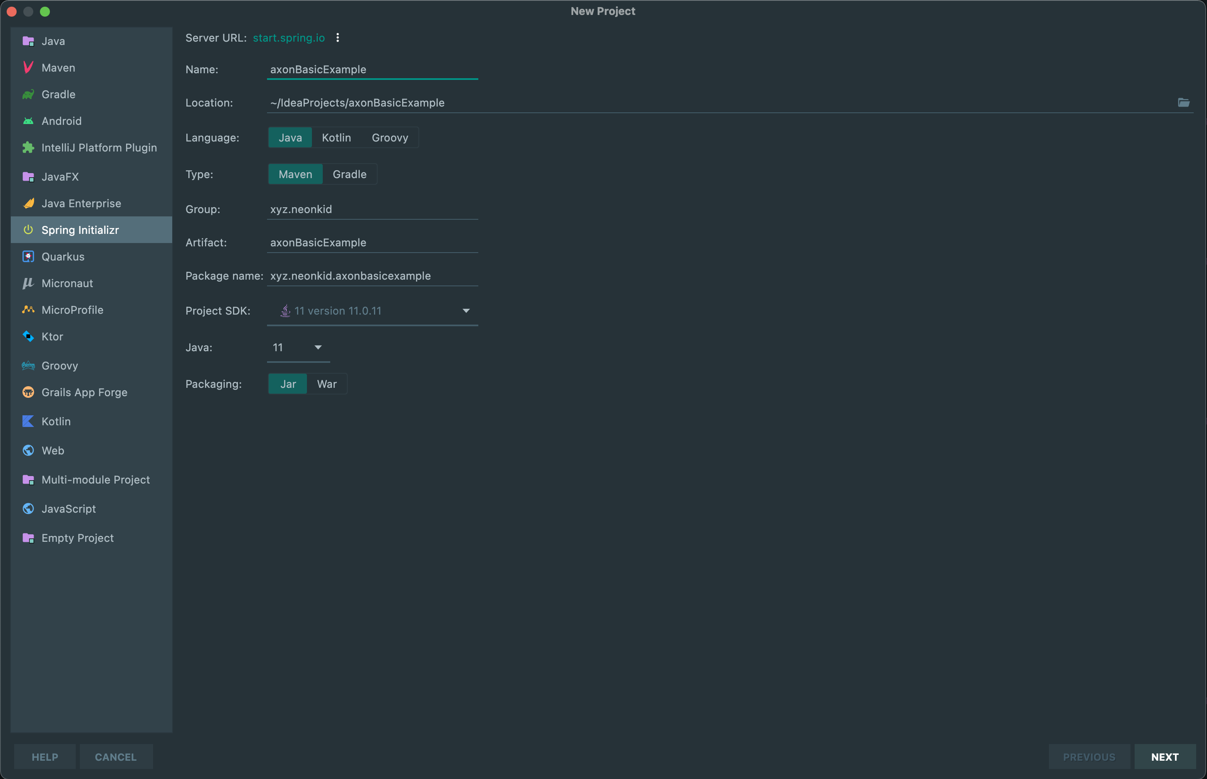The width and height of the screenshot is (1207, 779).
Task: Click the Grails App Forge icon
Action: click(28, 392)
